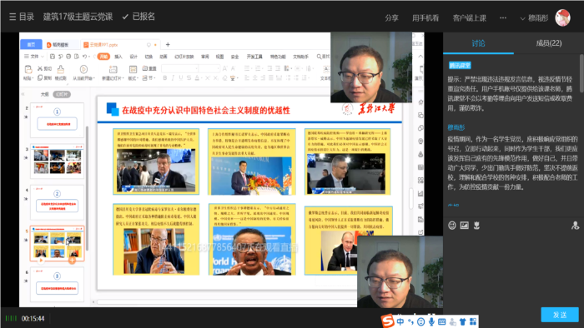Toggle underline formatting U
Viewport: 584px width, 328px height.
pyautogui.click(x=181, y=78)
